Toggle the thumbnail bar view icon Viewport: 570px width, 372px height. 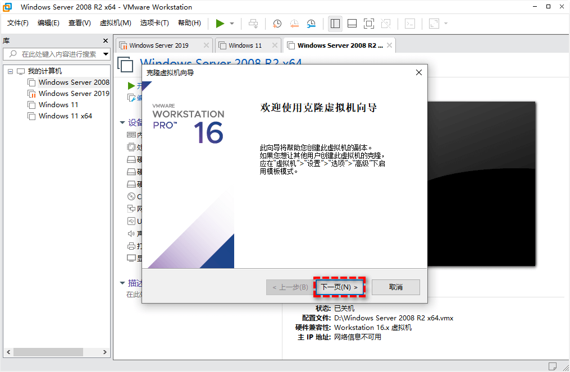352,24
